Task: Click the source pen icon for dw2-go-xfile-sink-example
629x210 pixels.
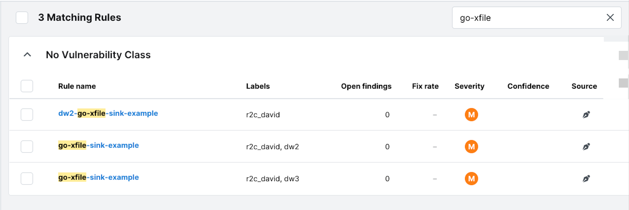Action: point(587,115)
